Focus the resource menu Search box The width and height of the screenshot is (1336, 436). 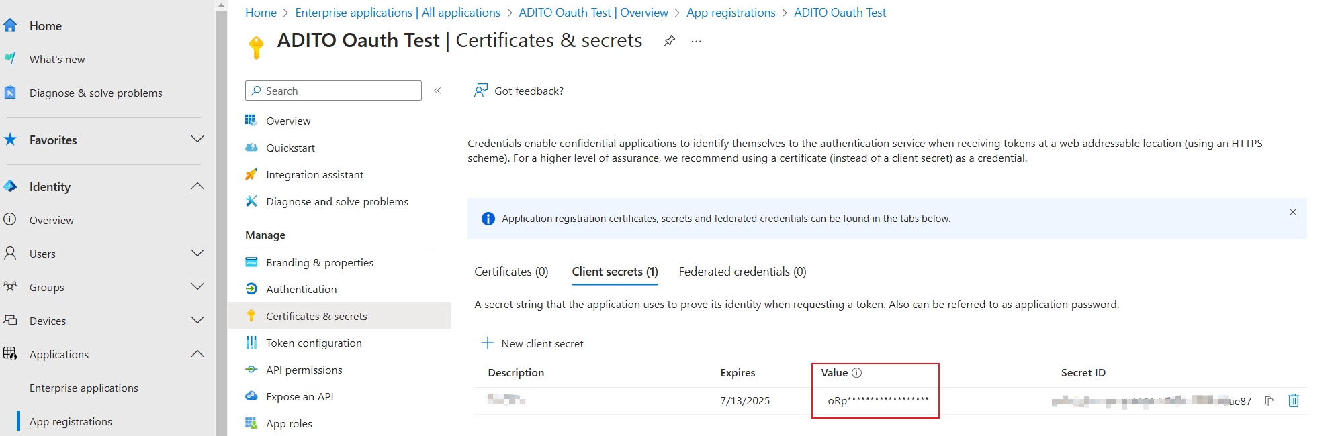tap(333, 91)
